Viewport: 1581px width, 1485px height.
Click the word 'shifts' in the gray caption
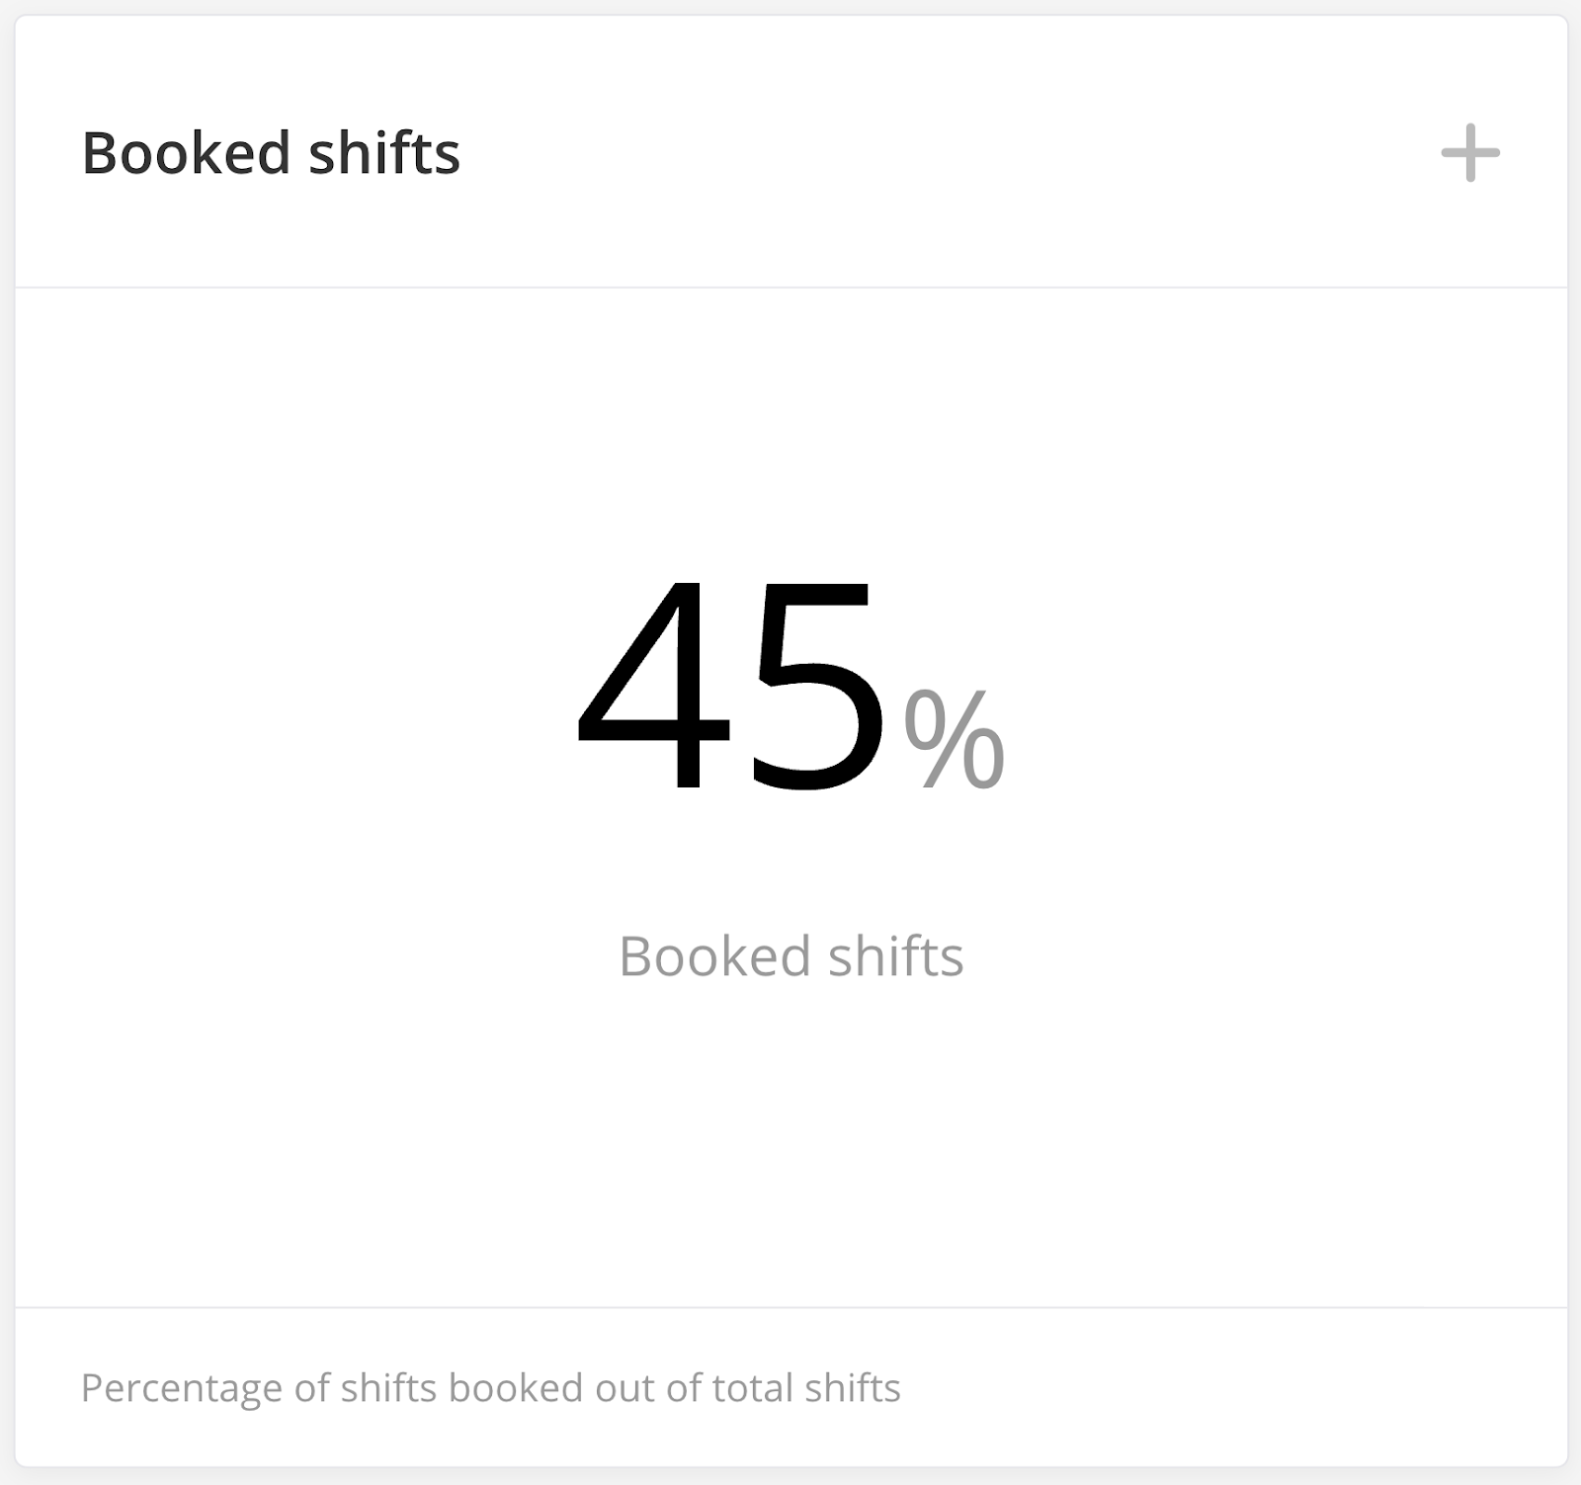coord(895,956)
